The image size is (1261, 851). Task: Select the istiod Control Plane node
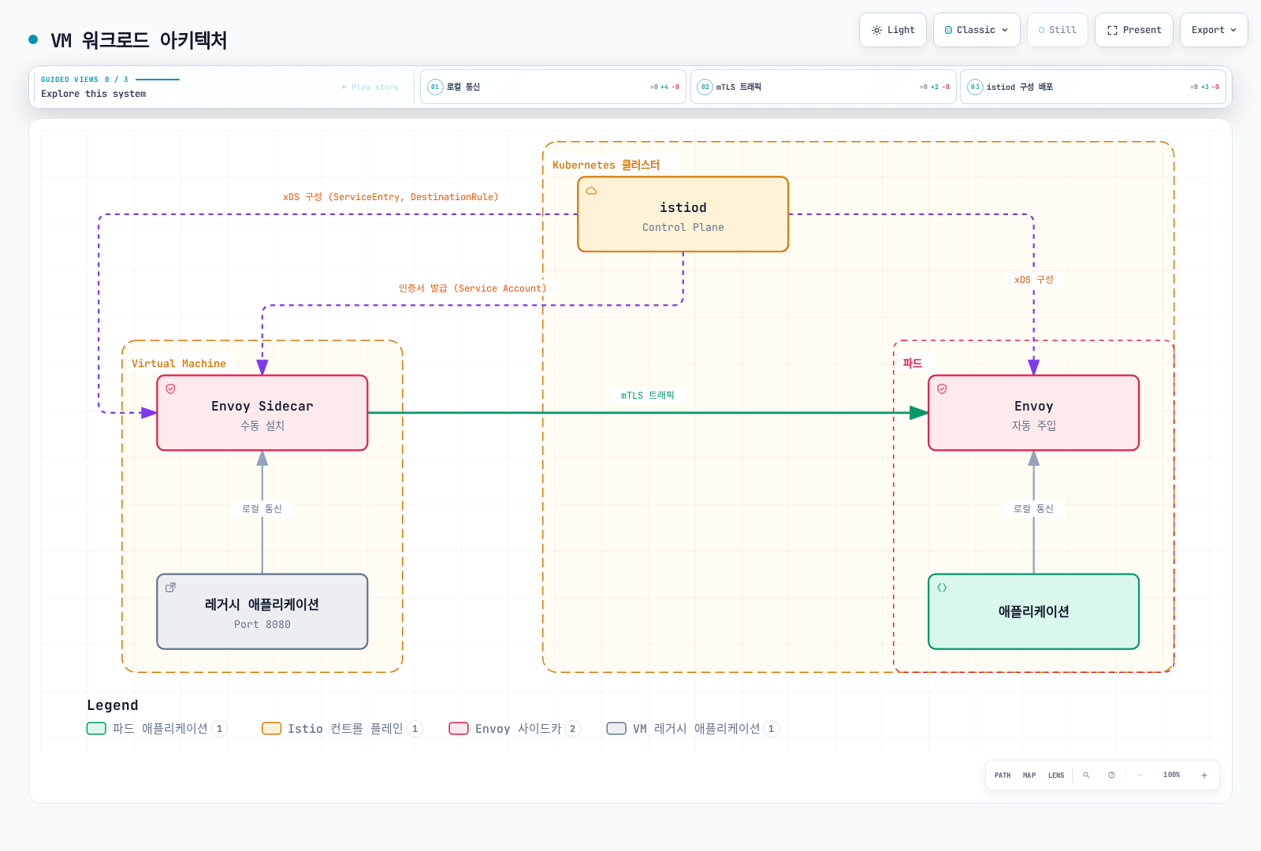683,214
